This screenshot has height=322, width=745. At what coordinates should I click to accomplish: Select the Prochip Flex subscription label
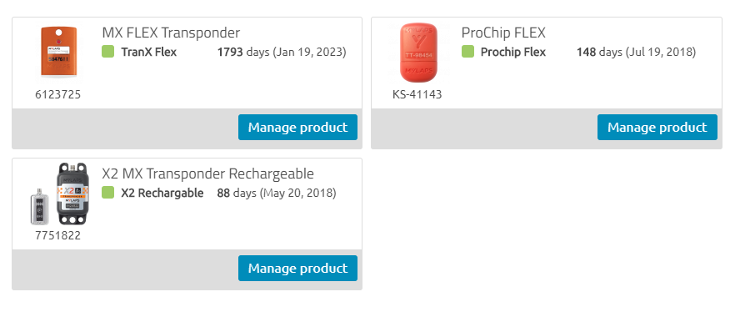tap(513, 52)
